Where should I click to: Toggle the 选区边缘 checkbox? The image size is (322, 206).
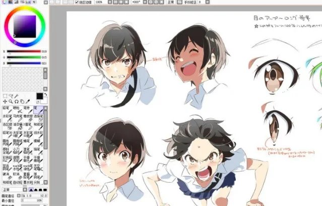tap(76, 2)
